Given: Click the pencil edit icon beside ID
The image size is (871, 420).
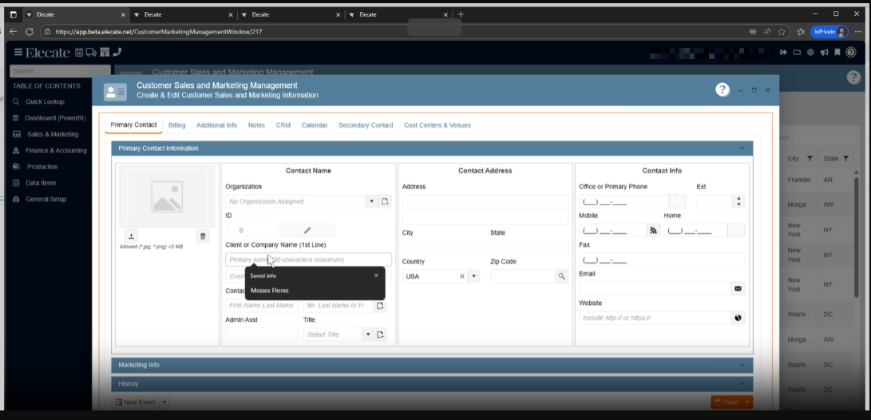Looking at the screenshot, I should (307, 230).
